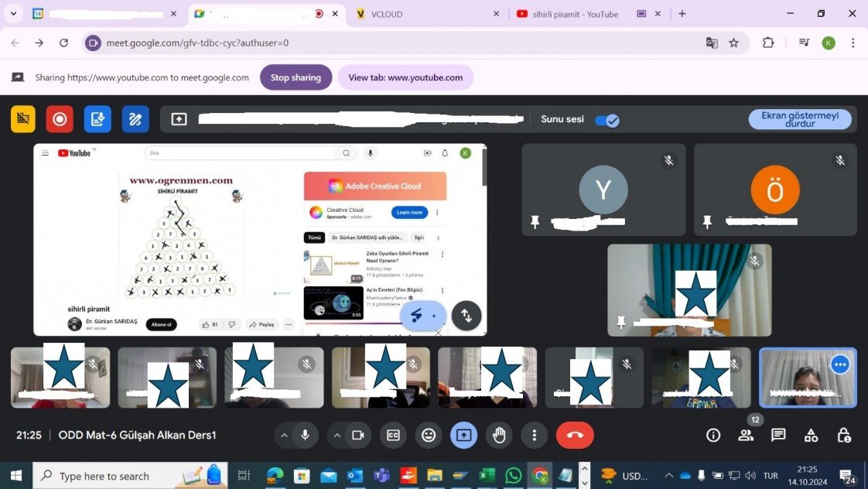This screenshot has height=489, width=868.
Task: Open the emoji reactions button
Action: coord(428,436)
